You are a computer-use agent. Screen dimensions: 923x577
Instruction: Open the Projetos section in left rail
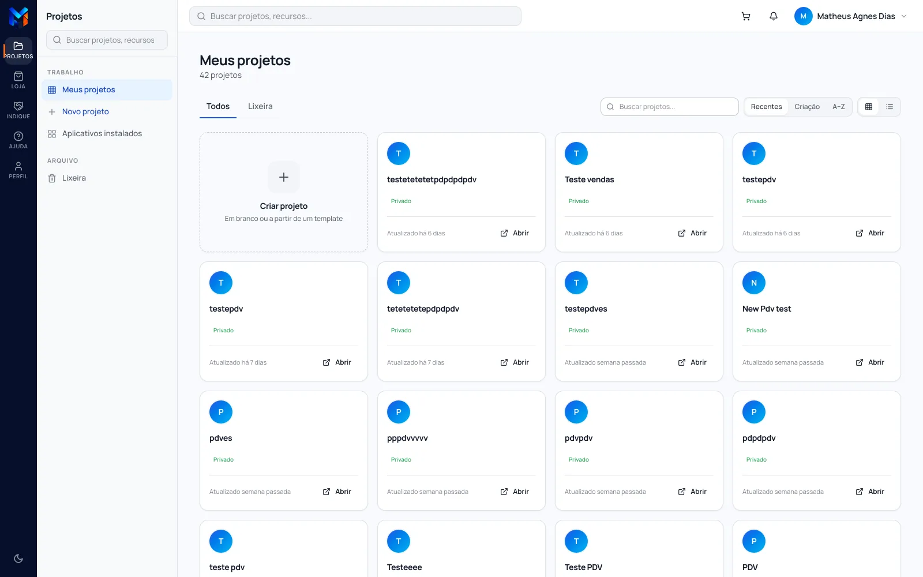(x=18, y=50)
